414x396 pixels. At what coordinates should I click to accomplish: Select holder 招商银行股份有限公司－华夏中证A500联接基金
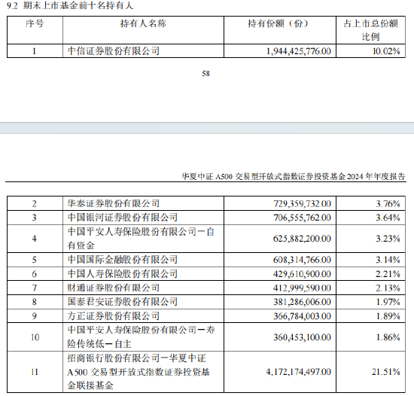coord(139,372)
